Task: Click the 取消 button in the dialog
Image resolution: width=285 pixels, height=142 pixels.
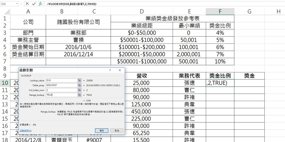Action: 117,131
